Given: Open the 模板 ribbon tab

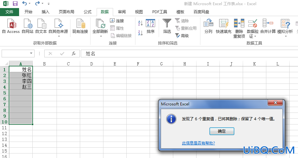Looking at the screenshot, I should [180, 12].
